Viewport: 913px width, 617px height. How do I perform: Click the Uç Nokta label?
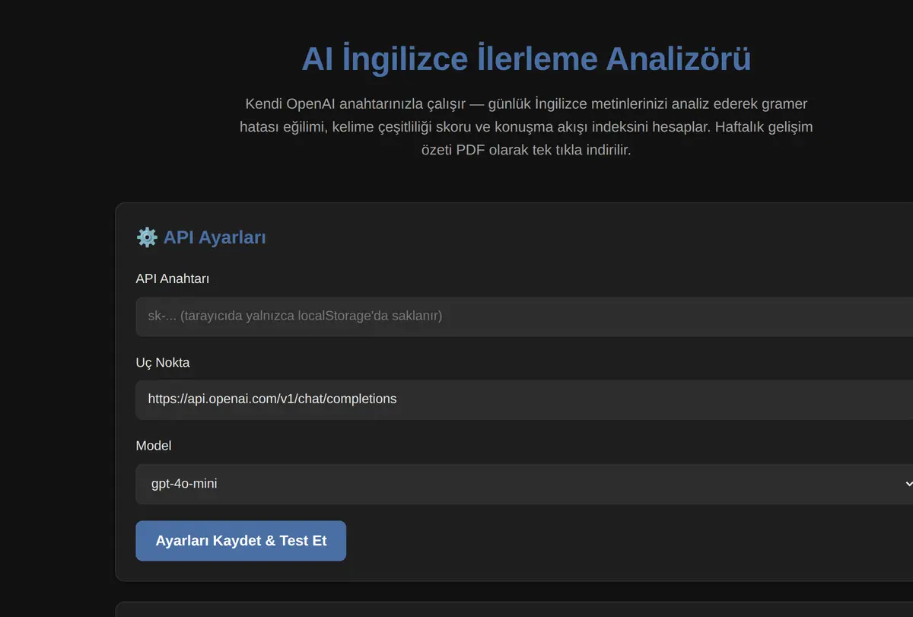[x=163, y=362]
